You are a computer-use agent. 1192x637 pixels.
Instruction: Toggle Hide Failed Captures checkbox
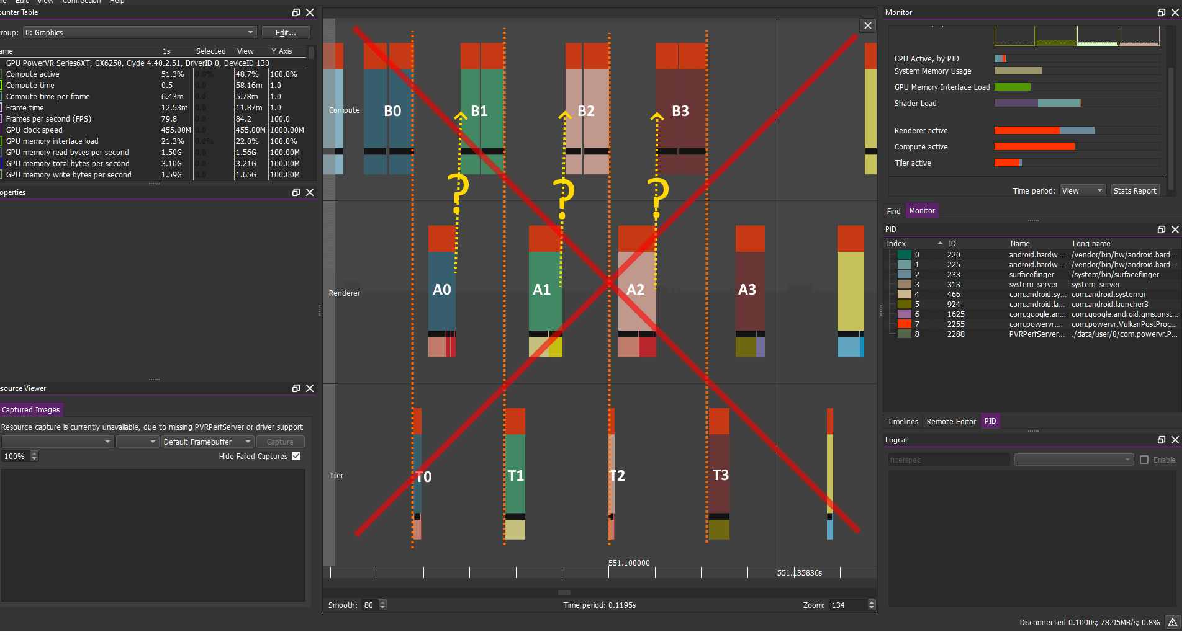(296, 456)
